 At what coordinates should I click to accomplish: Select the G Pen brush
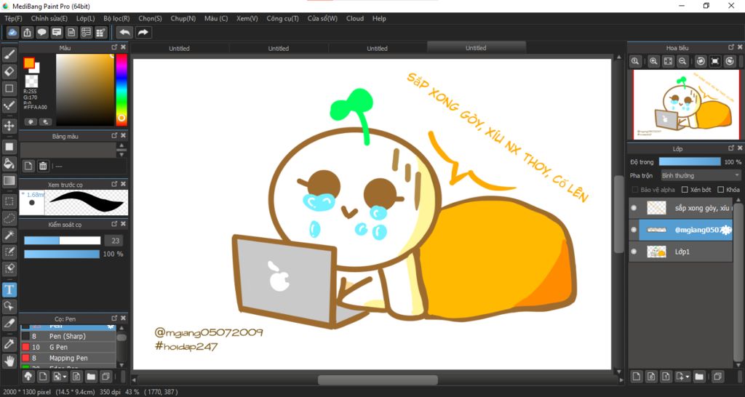click(x=68, y=347)
